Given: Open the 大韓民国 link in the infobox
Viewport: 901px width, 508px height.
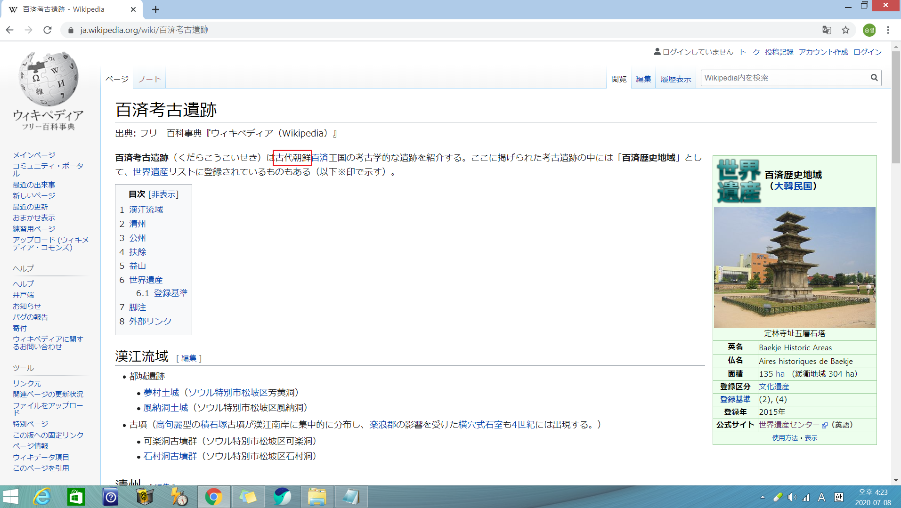Looking at the screenshot, I should 794,186.
